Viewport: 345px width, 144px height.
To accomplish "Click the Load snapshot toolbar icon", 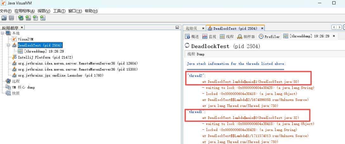I will [4, 18].
